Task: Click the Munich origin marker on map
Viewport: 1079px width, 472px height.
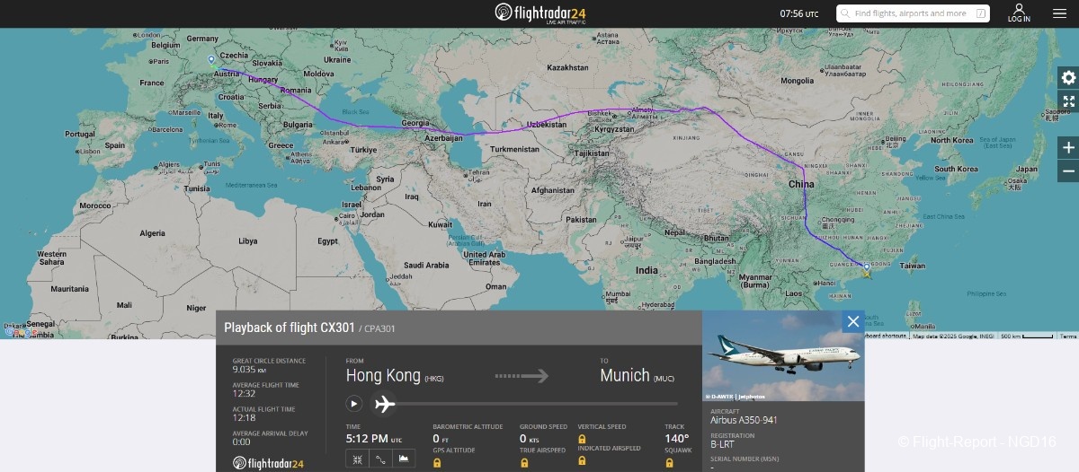Action: coord(212,60)
